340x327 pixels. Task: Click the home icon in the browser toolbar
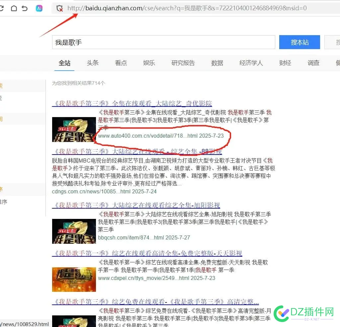(13, 8)
